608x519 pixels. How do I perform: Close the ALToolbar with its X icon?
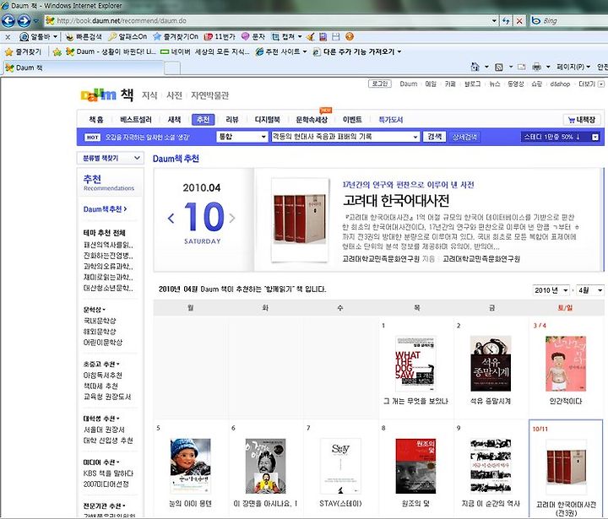pyautogui.click(x=8, y=37)
